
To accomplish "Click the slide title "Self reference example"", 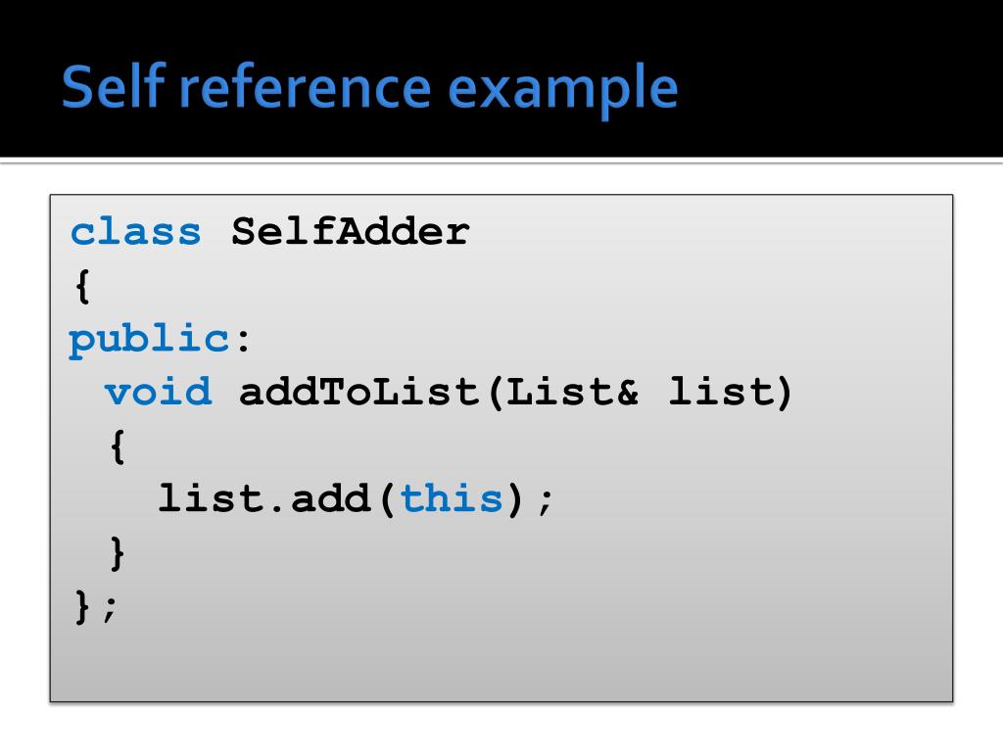I will pyautogui.click(x=369, y=88).
